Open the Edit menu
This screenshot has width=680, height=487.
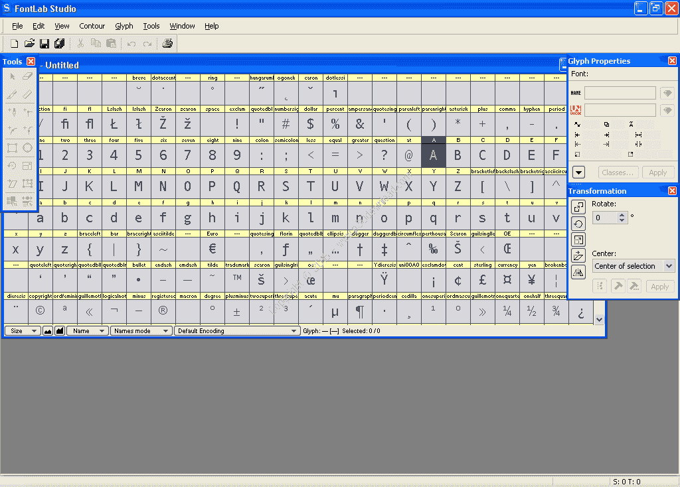[39, 26]
